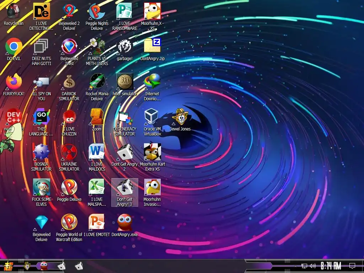This screenshot has height=273, width=364.
Task: Select the Dev C++ desktop icon
Action: (x=14, y=117)
